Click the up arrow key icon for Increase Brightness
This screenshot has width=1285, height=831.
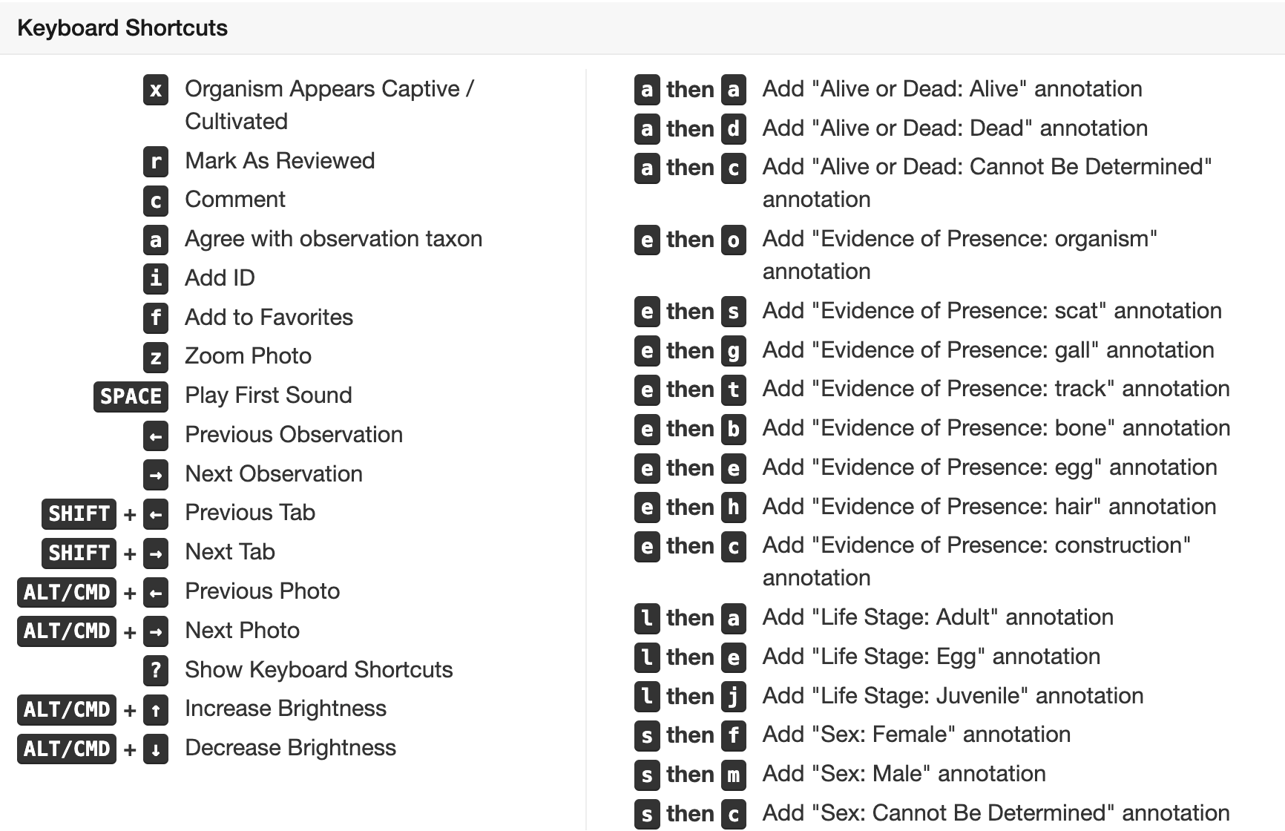pyautogui.click(x=155, y=709)
